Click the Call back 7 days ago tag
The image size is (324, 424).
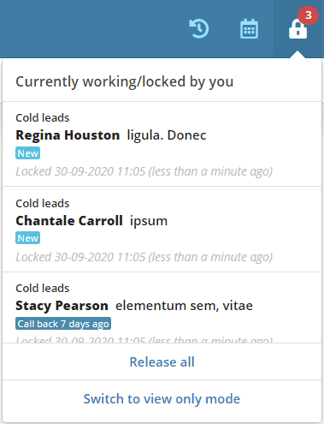(x=63, y=324)
